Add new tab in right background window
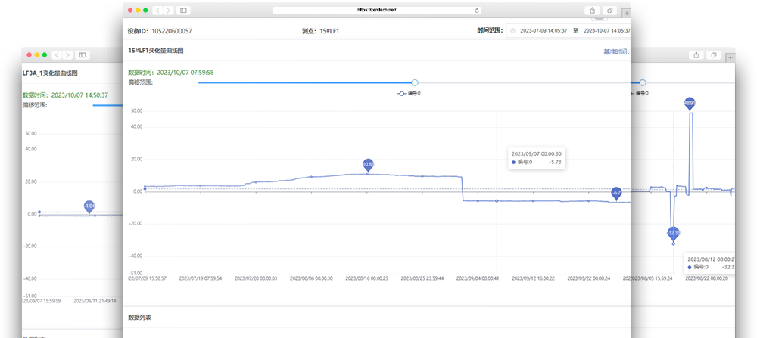Image resolution: width=757 pixels, height=338 pixels. [730, 58]
